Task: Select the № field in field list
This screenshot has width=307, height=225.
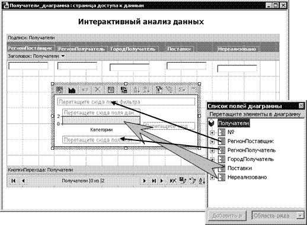Action: pyautogui.click(x=231, y=132)
